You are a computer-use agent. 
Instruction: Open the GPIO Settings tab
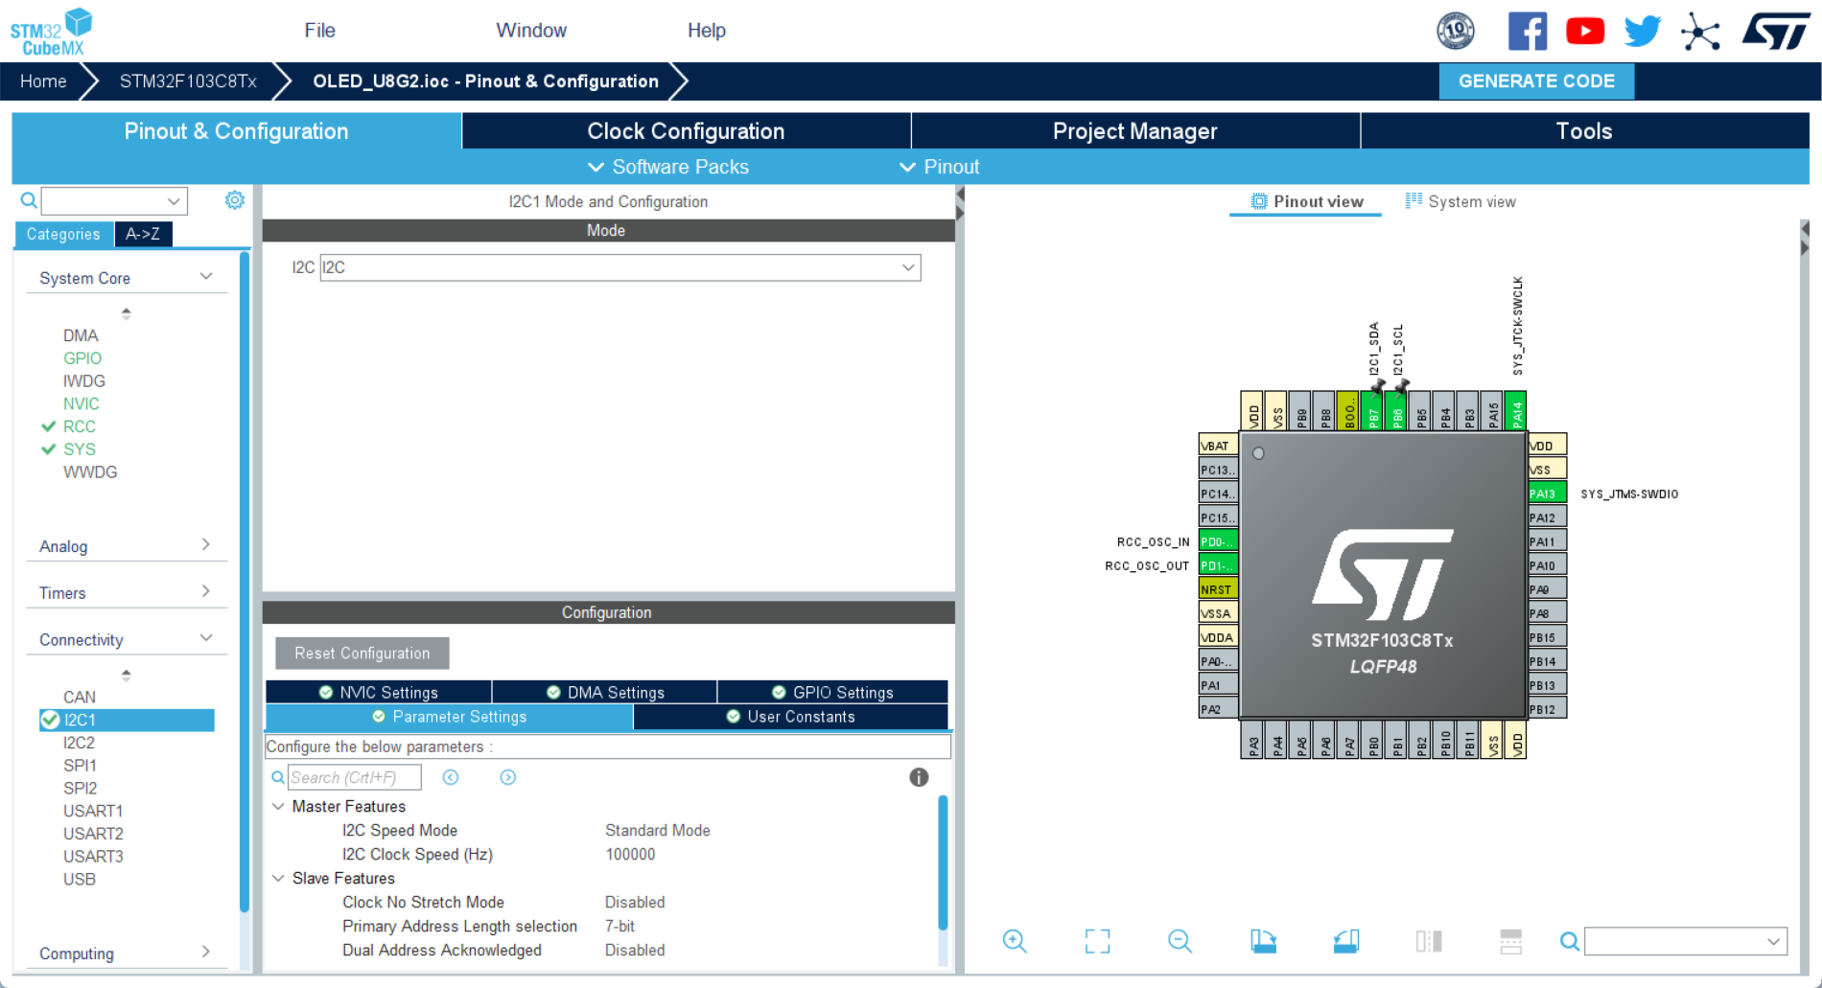click(832, 692)
